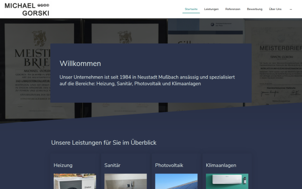Expand the more menu dots
This screenshot has width=302, height=189.
pos(291,9)
